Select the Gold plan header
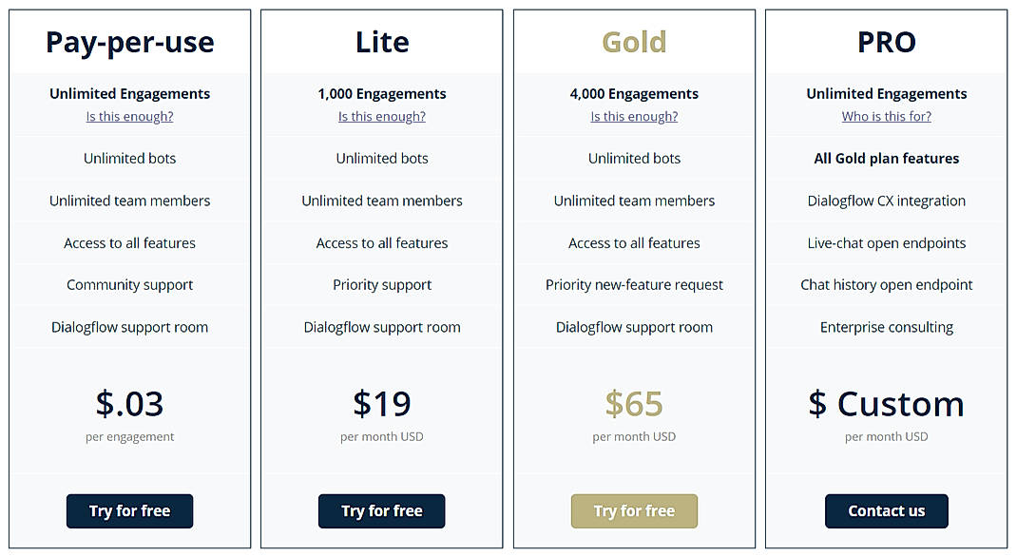The width and height of the screenshot is (1017, 556). [x=634, y=42]
